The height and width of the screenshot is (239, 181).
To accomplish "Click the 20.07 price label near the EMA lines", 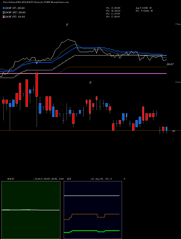I will (170, 64).
